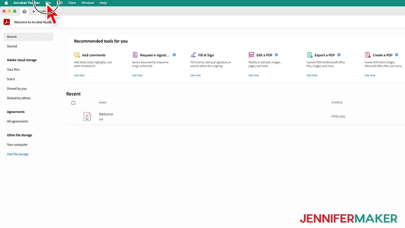Image resolution: width=405 pixels, height=228 pixels.
Task: Open the Acrobat Reader app menu
Action: pyautogui.click(x=27, y=3)
